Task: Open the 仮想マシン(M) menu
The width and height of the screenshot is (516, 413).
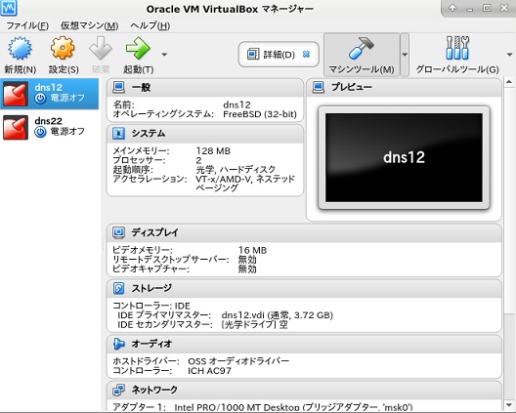Action: coord(90,25)
